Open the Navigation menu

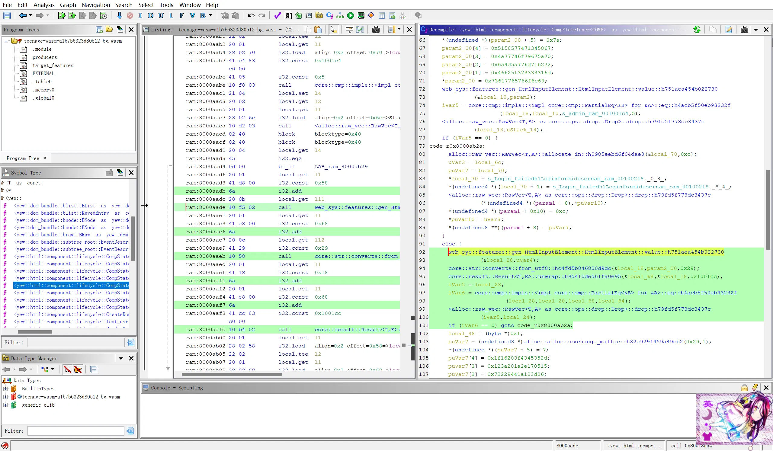point(96,5)
